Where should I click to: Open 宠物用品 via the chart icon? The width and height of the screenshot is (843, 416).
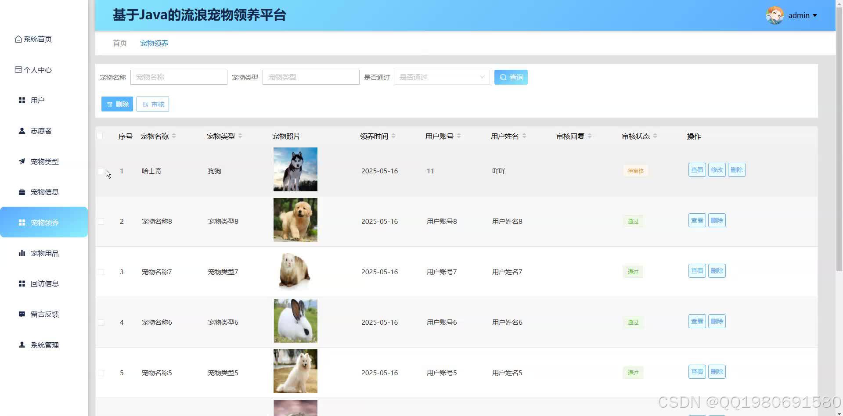pos(22,253)
